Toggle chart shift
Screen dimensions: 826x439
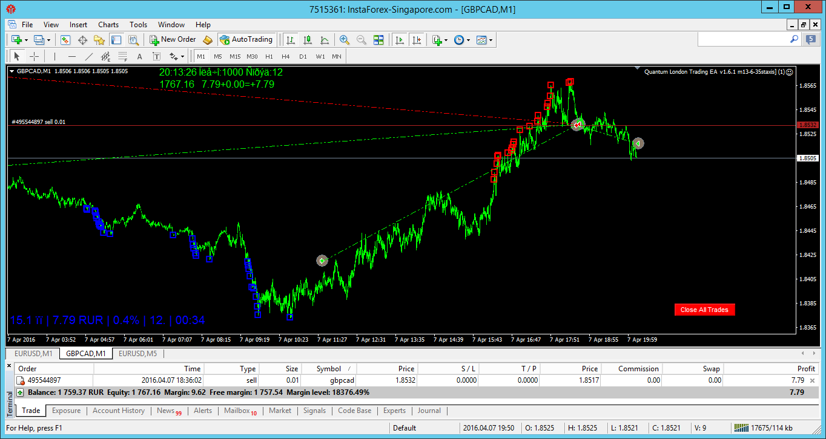pyautogui.click(x=417, y=40)
